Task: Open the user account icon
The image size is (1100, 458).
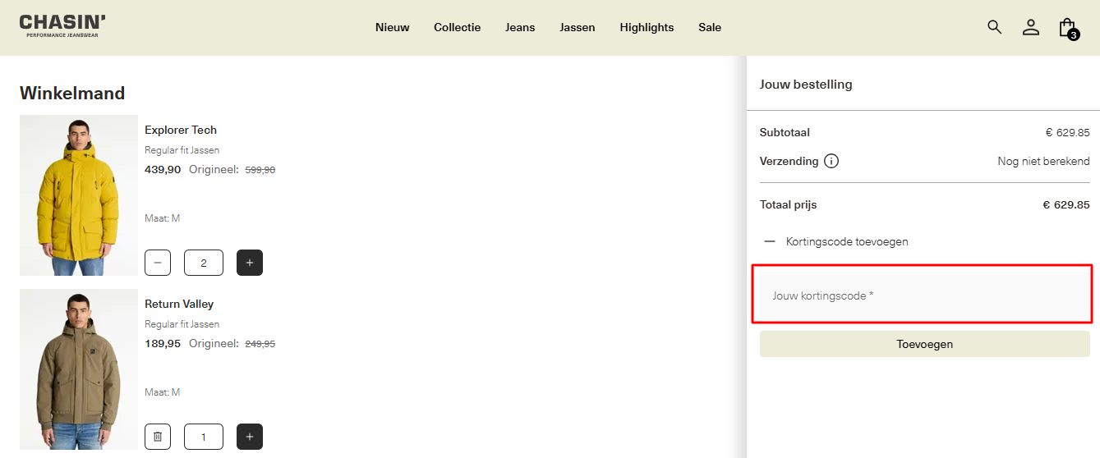Action: coord(1030,27)
